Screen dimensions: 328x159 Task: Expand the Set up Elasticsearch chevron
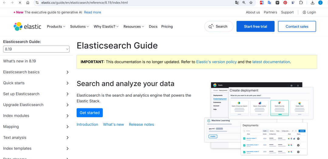tap(67, 94)
